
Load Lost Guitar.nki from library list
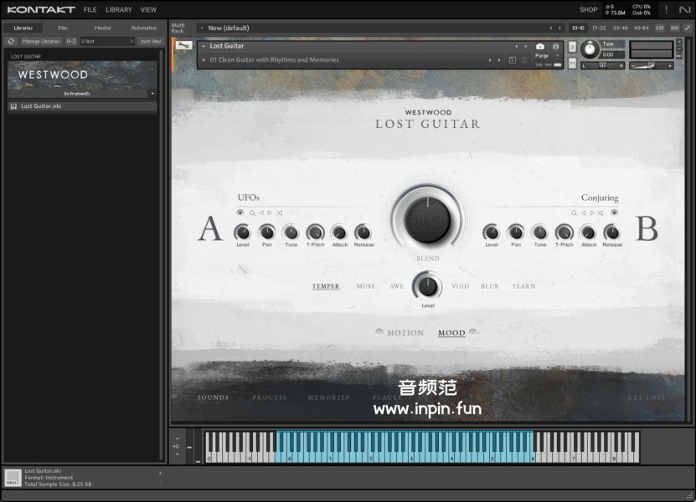(83, 106)
